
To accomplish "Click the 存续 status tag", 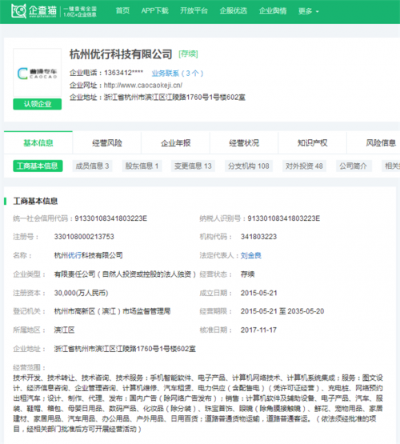I will click(x=188, y=54).
